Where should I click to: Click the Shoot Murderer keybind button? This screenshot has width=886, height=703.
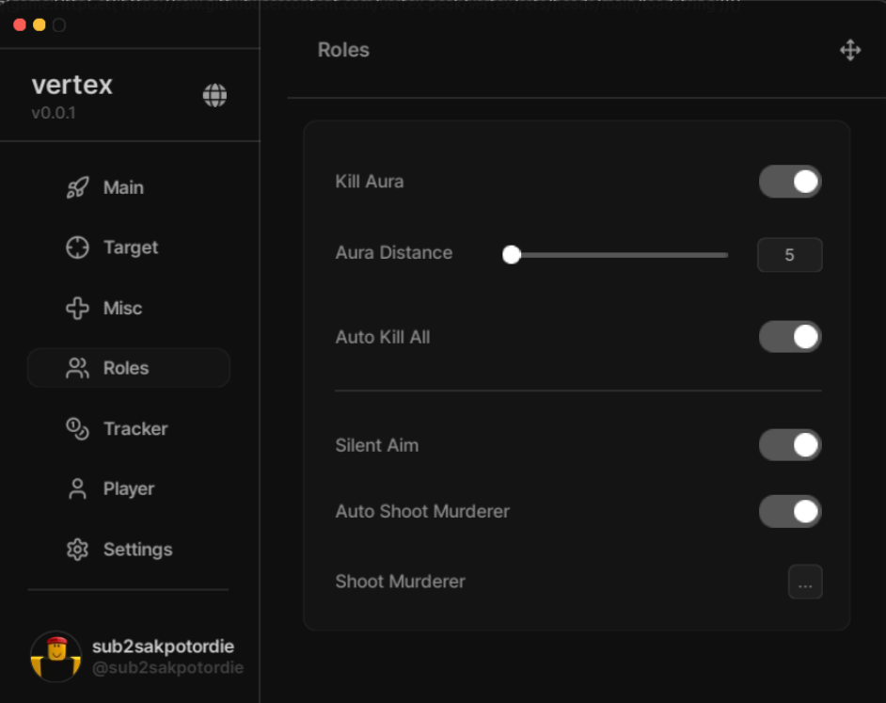805,582
